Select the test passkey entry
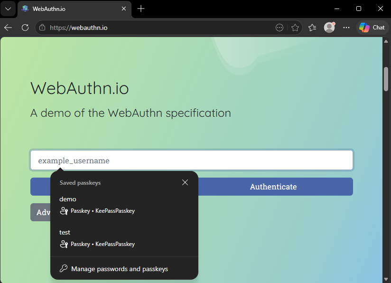Viewport: 391px width, 283px height. (124, 238)
